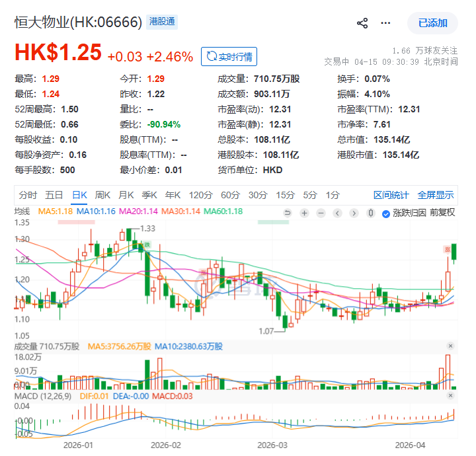Switch to the 周K tab

[x=102, y=195]
